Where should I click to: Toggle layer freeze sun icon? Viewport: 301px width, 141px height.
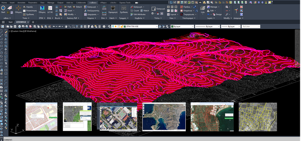coord(115,27)
